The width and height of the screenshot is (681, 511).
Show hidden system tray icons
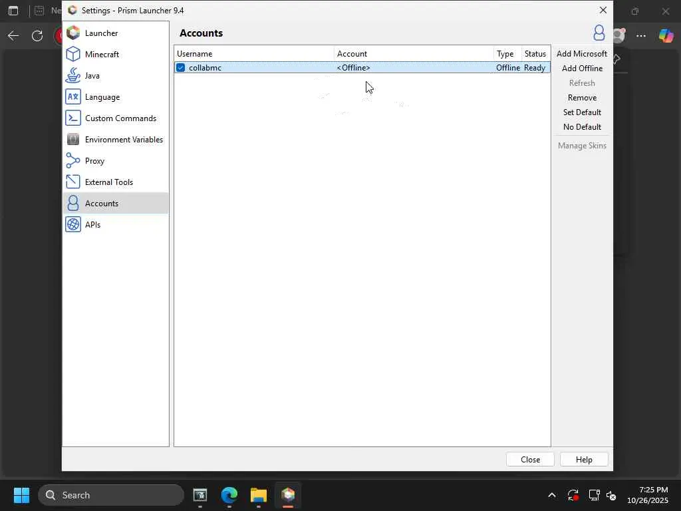551,495
